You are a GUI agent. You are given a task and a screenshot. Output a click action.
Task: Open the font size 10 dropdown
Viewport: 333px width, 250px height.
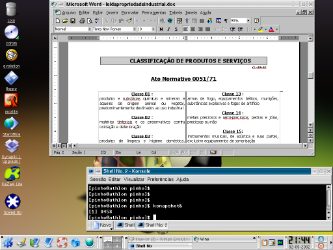[x=153, y=29]
